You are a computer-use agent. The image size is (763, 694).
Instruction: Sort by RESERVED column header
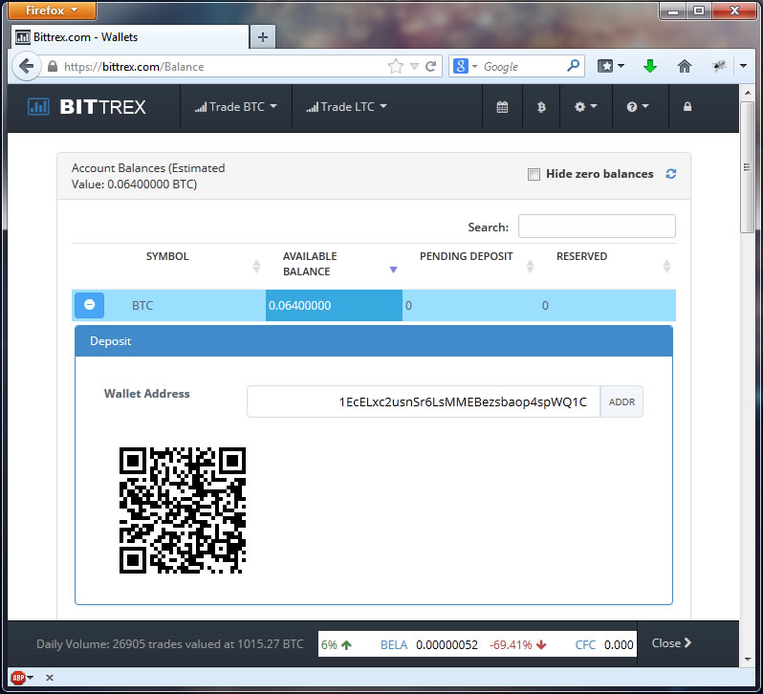pyautogui.click(x=581, y=256)
